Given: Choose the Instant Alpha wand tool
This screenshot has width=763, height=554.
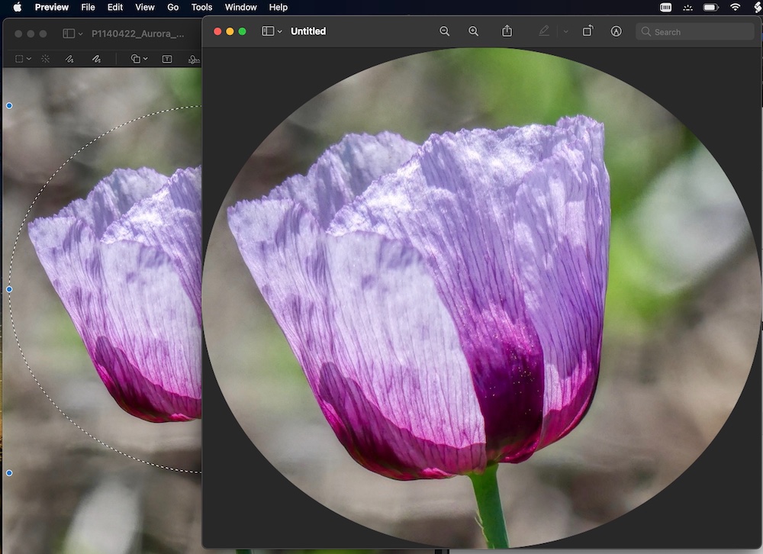Looking at the screenshot, I should 46,59.
